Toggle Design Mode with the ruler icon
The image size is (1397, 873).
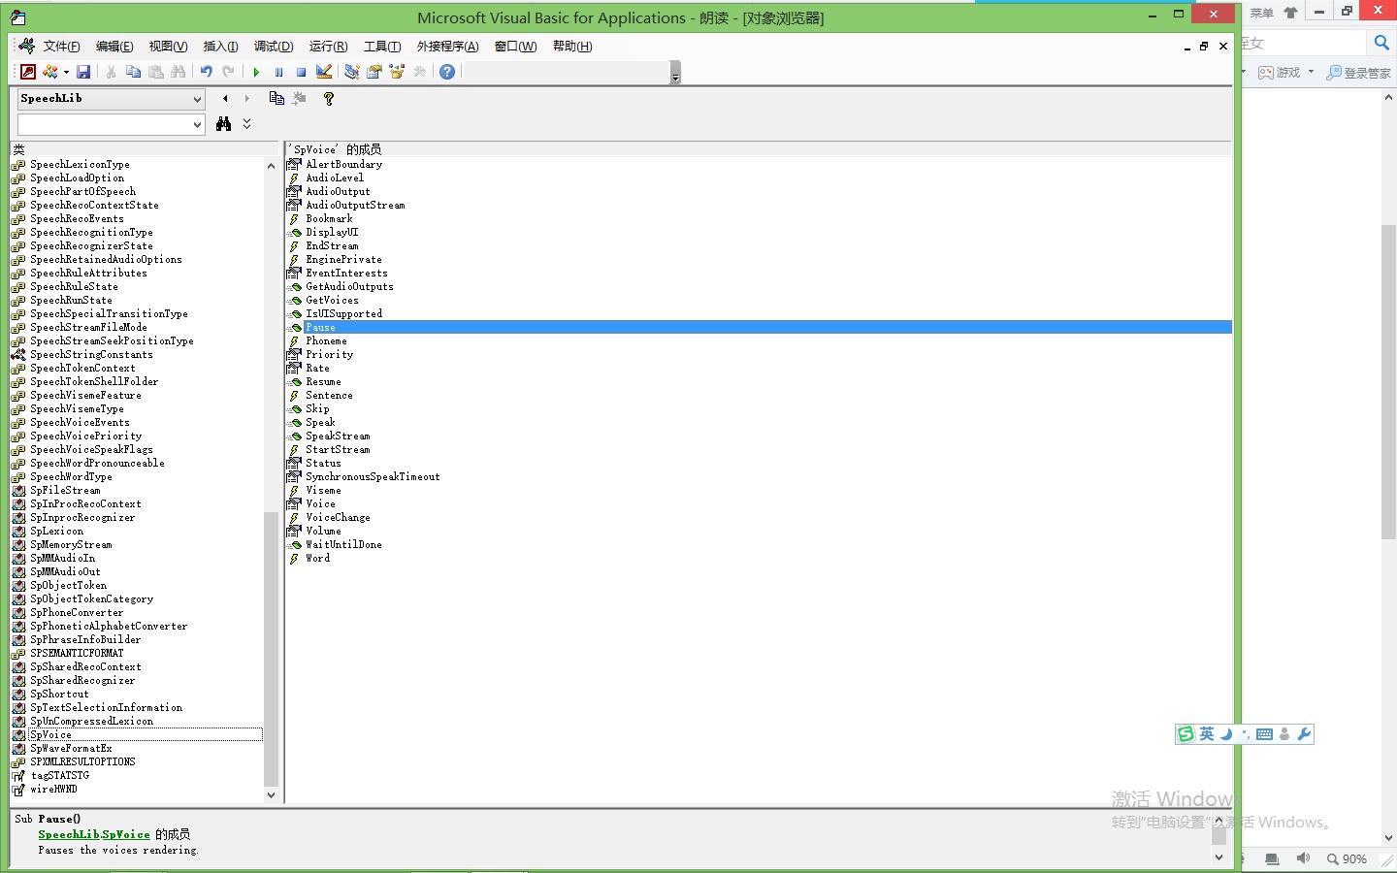[324, 72]
